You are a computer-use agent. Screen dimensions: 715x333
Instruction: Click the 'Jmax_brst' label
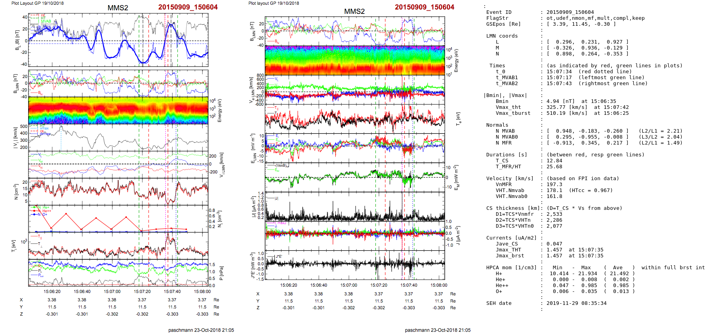[510, 256]
